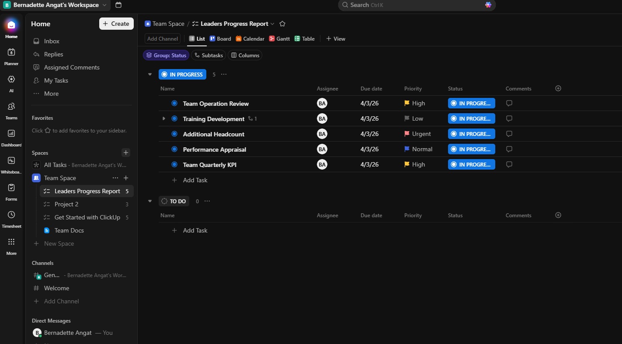622x344 pixels.
Task: Focus the Search field in the top bar
Action: tap(417, 5)
